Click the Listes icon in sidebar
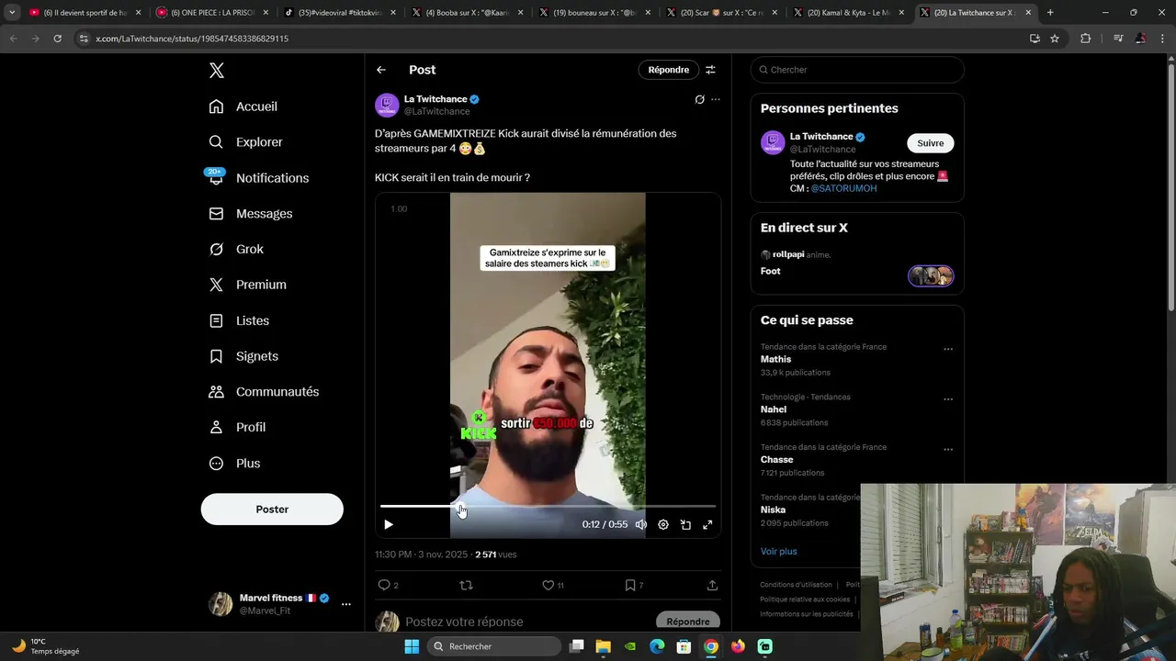Viewport: 1176px width, 661px height. 216,320
